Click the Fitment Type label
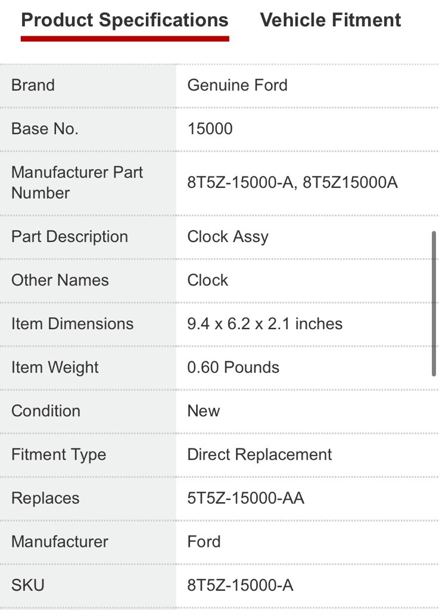Screen dimensions: 439x610 pyautogui.click(x=58, y=454)
